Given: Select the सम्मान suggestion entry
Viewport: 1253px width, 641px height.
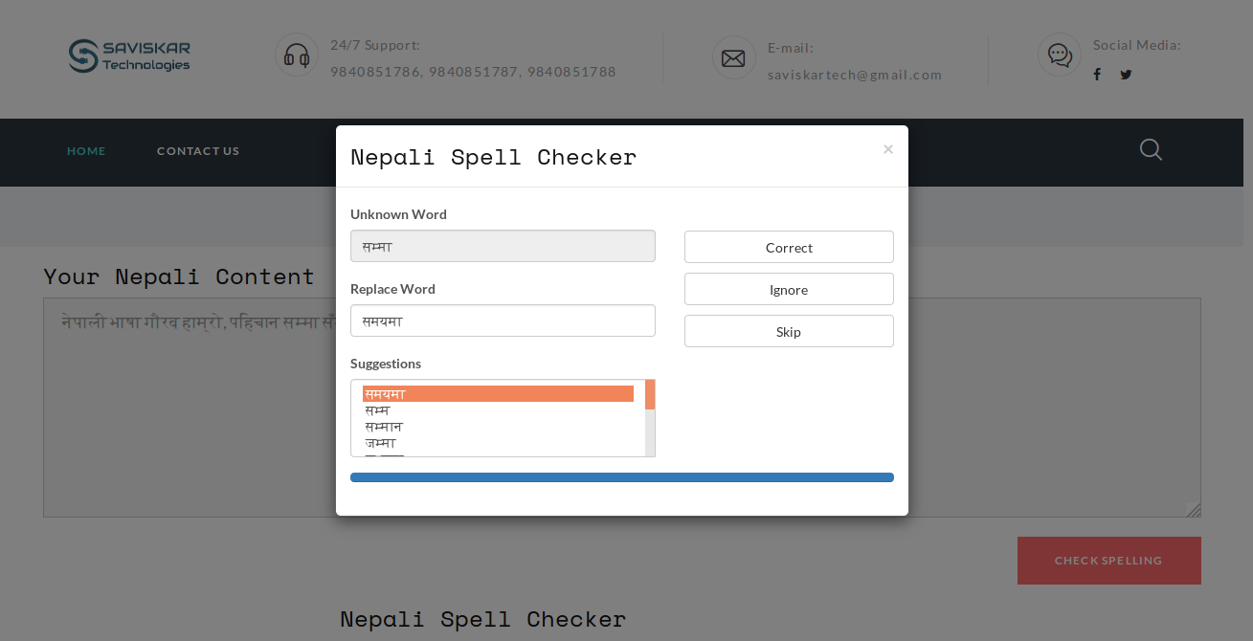Looking at the screenshot, I should 383,427.
